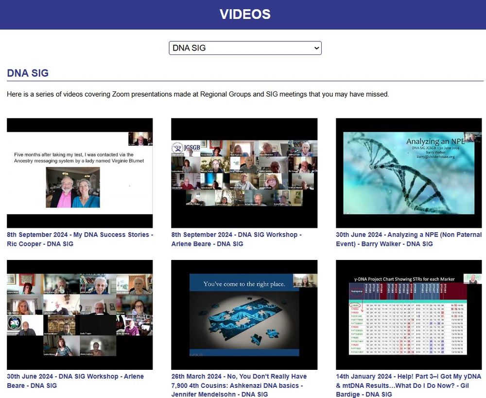
Task: Click the VIDEOS page title
Action: tap(245, 14)
